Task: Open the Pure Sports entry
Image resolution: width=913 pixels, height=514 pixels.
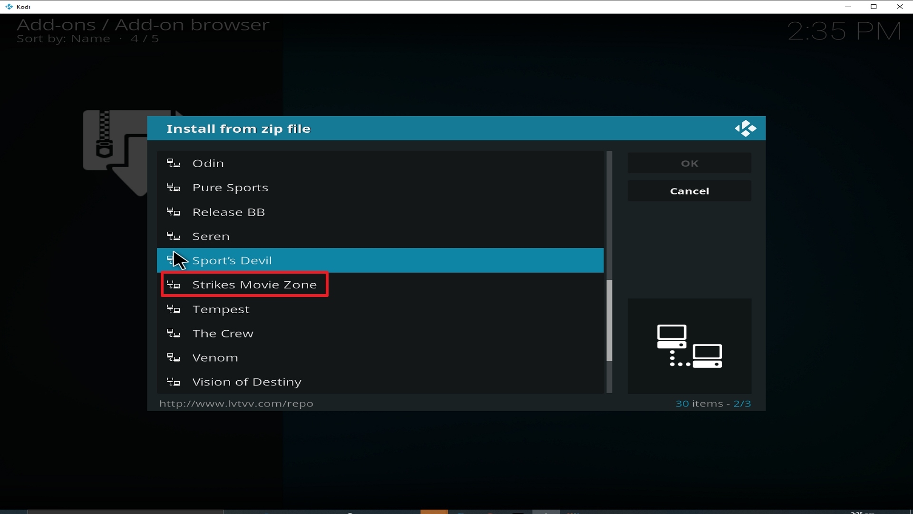Action: click(x=380, y=188)
